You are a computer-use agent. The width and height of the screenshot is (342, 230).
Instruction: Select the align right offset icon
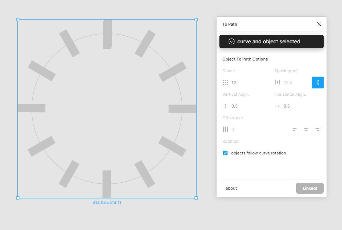[x=318, y=129]
